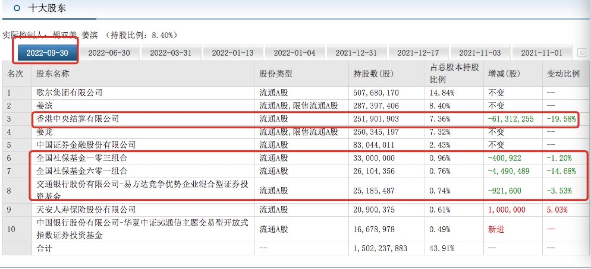The image size is (591, 269).
Task: Click the circle icon beside 十大股东
Action: click(x=17, y=8)
